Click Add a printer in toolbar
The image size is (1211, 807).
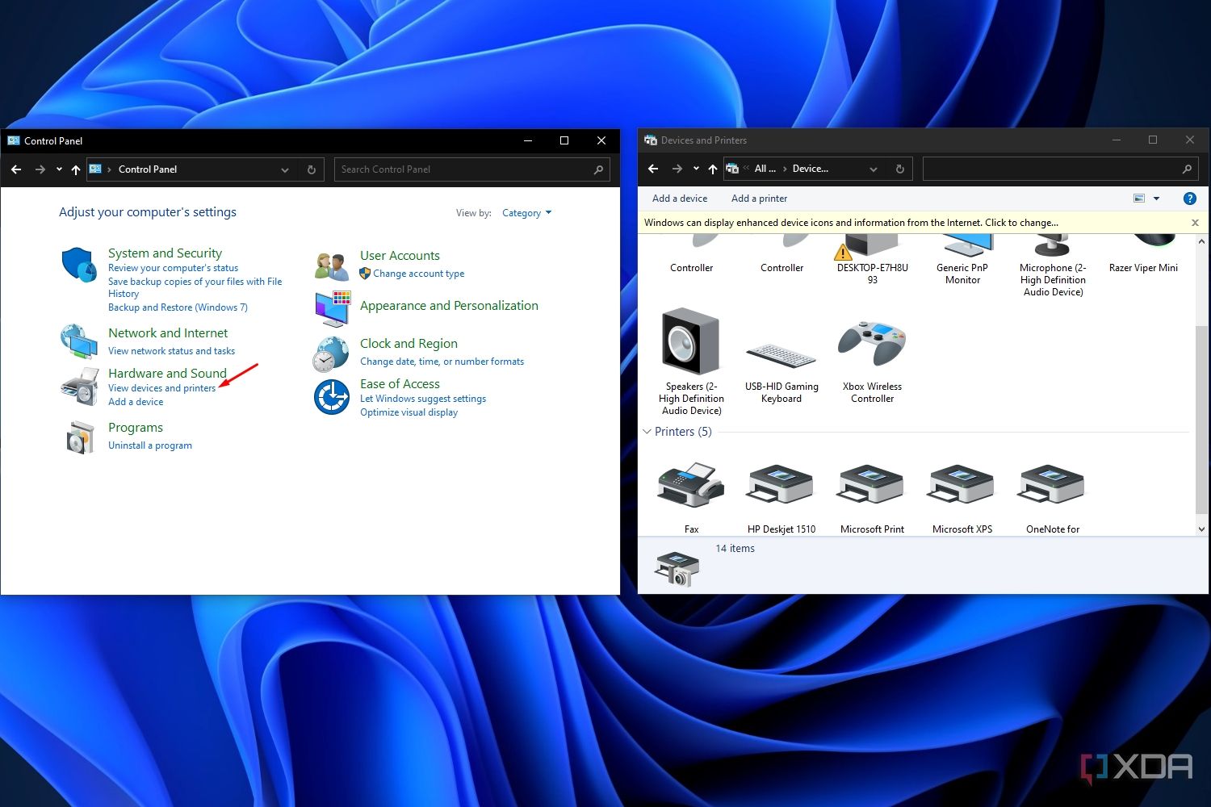pyautogui.click(x=759, y=199)
